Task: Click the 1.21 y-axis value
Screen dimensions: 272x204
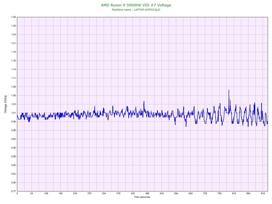Action: [x=13, y=43]
